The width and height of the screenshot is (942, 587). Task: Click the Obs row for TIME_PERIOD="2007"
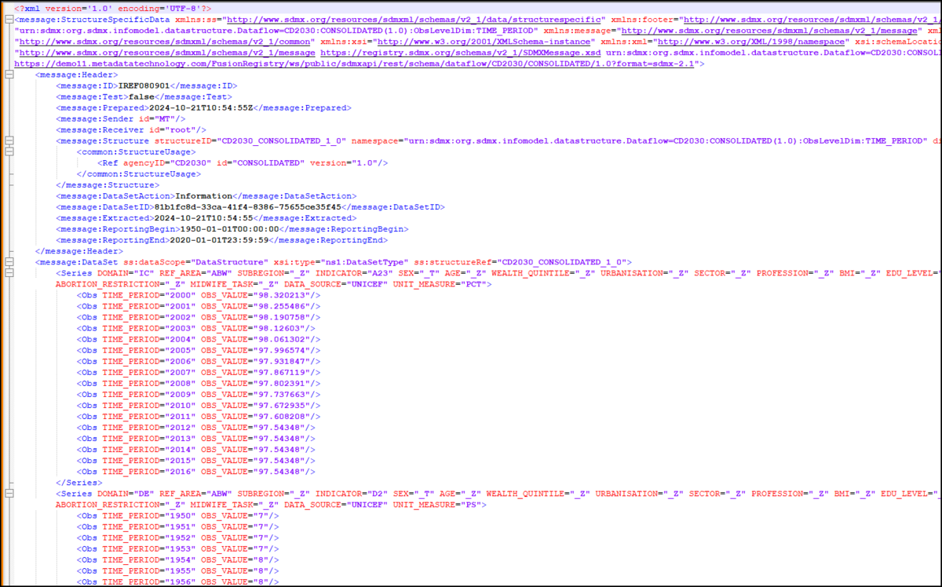199,371
